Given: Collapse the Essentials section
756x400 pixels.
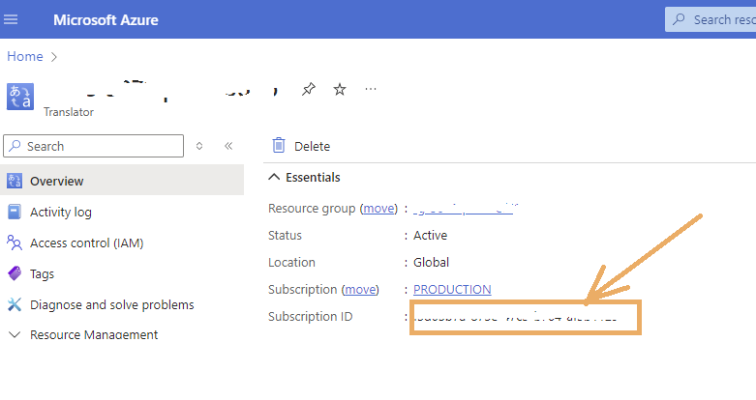Looking at the screenshot, I should (x=304, y=177).
